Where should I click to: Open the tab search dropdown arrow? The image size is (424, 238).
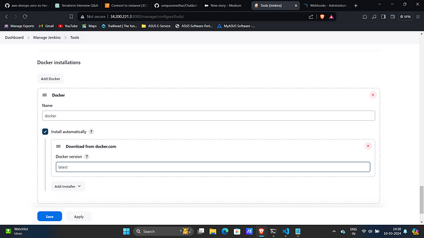pos(380,4)
